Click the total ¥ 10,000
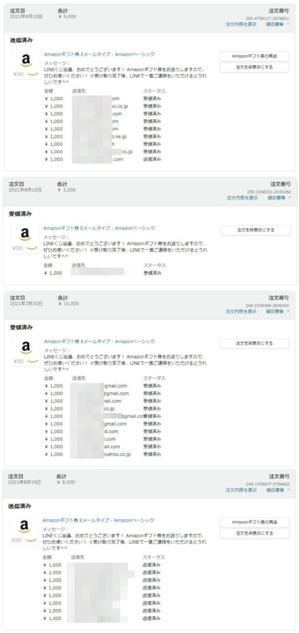 69,304
